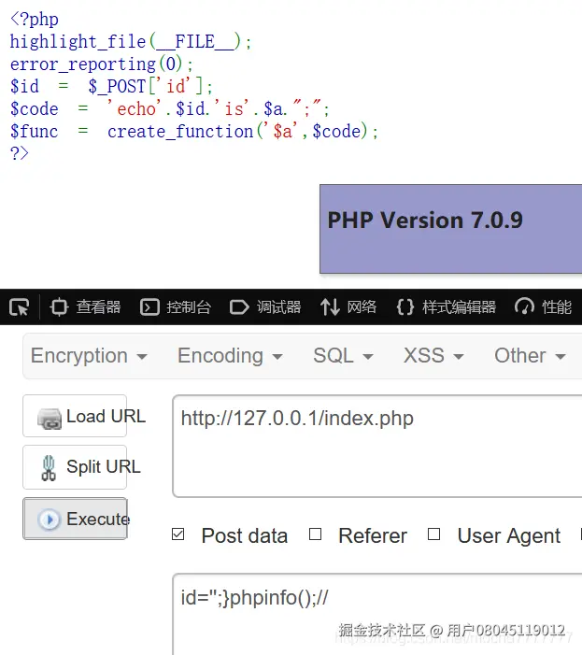Uncheck the Post data checkbox
This screenshot has height=655, width=582.
[x=177, y=534]
